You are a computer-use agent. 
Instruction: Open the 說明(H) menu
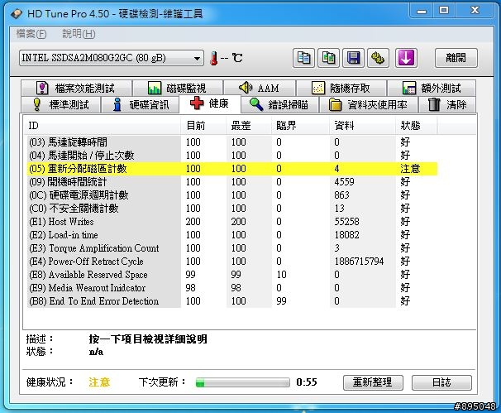pos(79,34)
